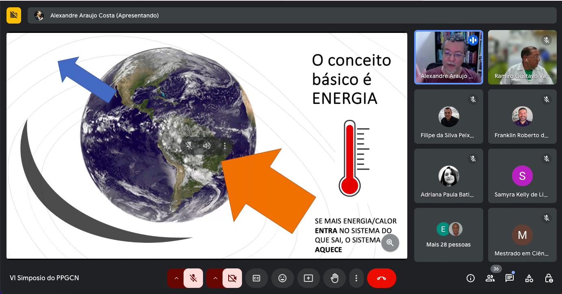Open meeting details info icon
Image resolution: width=562 pixels, height=294 pixels.
[x=471, y=278]
